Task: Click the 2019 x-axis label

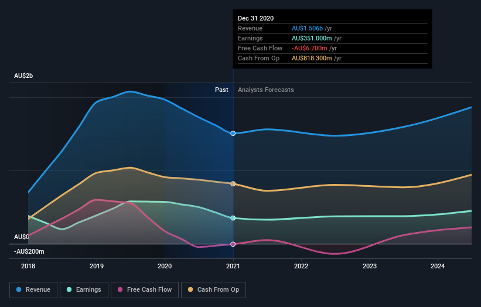Action: tap(97, 266)
